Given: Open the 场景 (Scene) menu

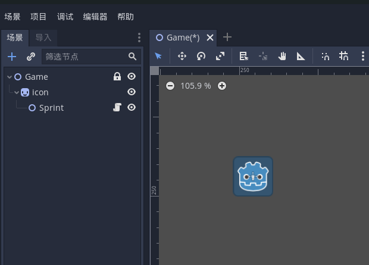Looking at the screenshot, I should pos(12,17).
